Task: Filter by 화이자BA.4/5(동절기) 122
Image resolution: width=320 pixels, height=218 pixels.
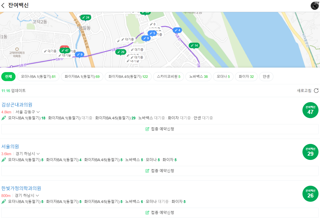Action: (x=128, y=77)
